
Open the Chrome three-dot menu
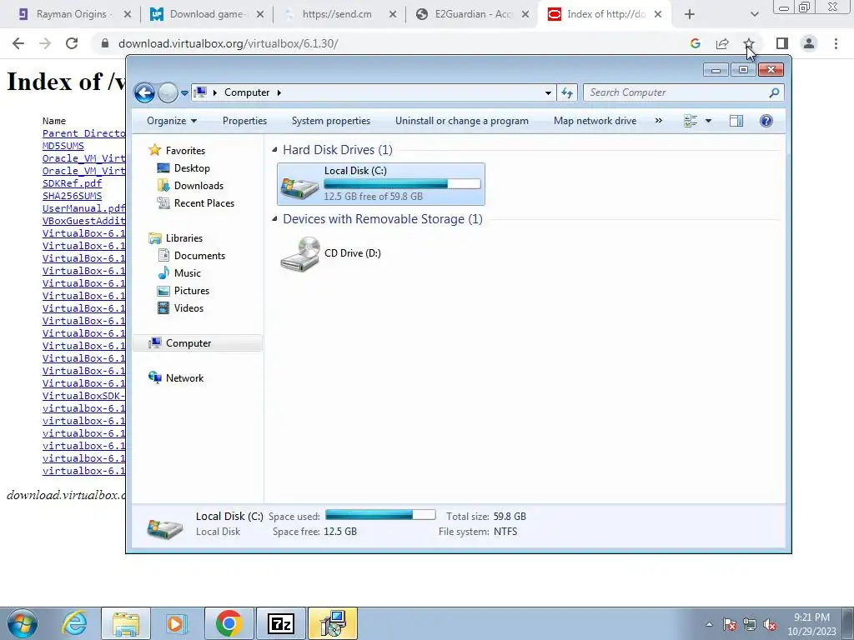coord(836,43)
